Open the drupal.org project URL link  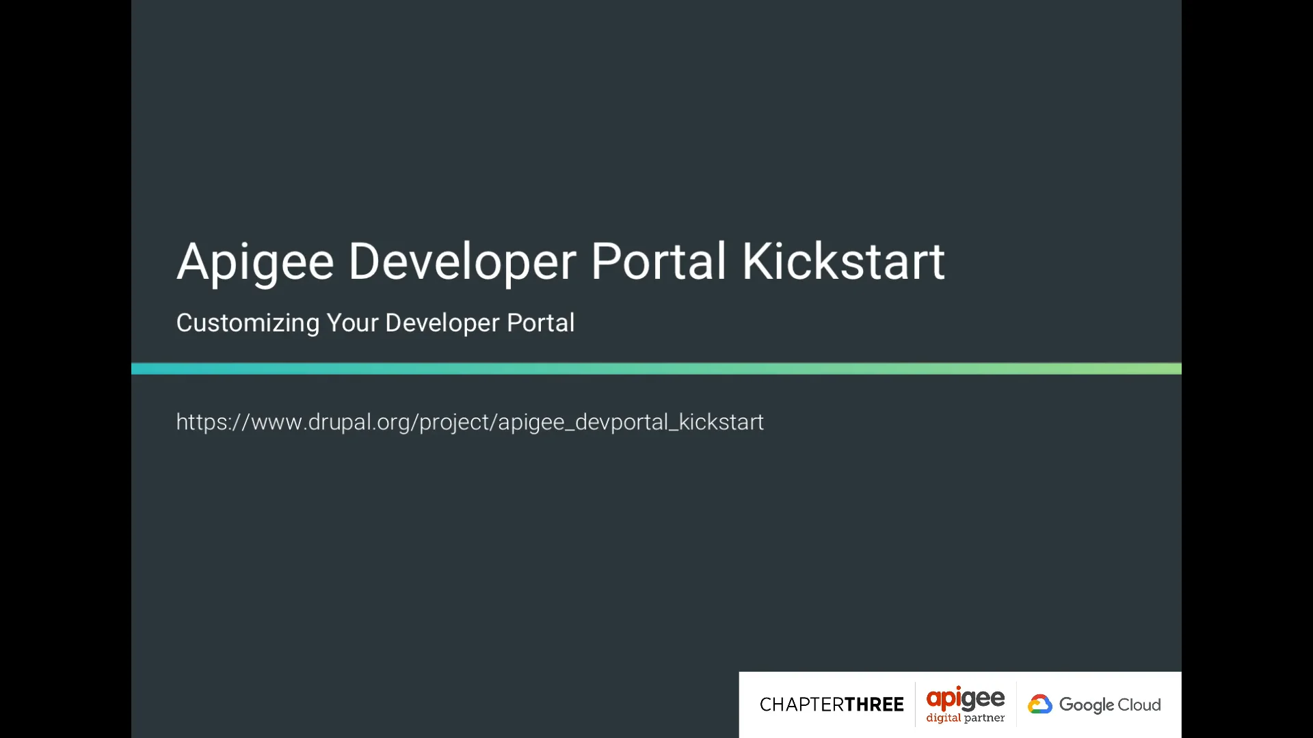click(469, 422)
